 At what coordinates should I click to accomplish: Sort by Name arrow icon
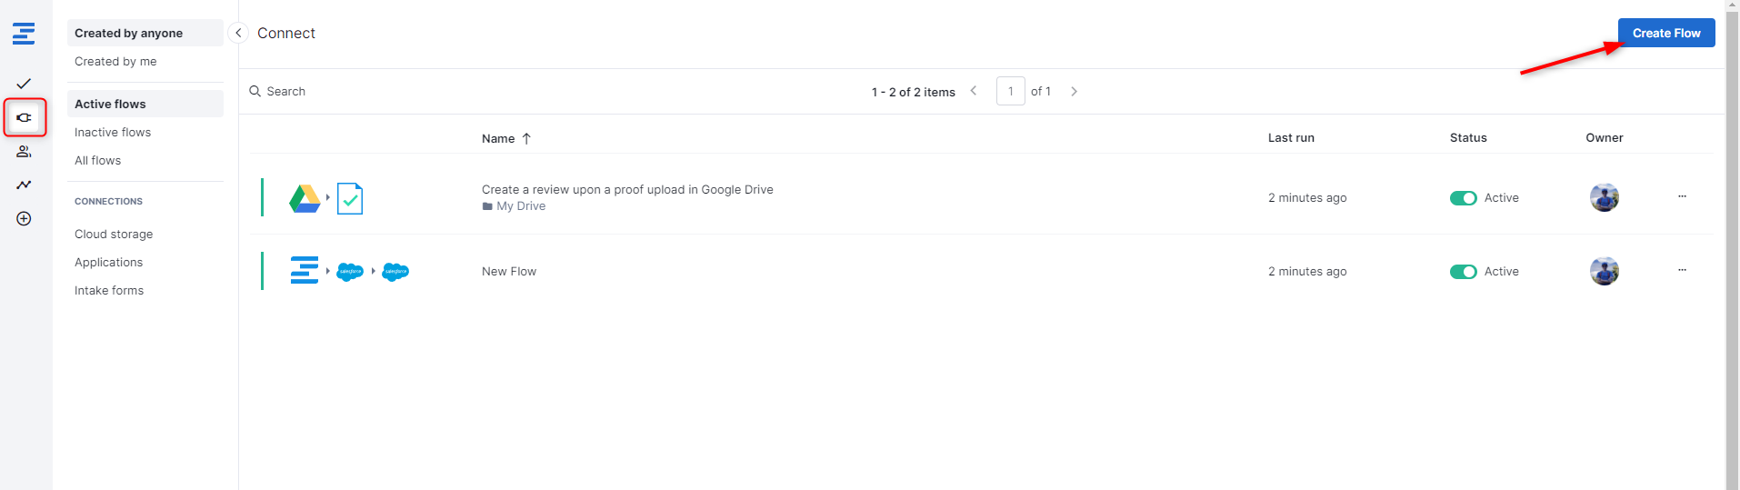(x=526, y=138)
